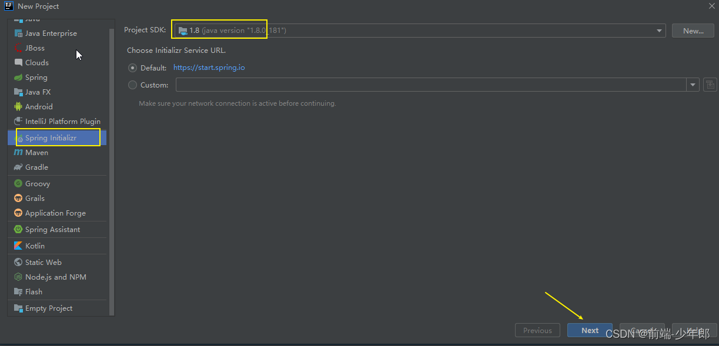Screen dimensions: 719x346
Task: Click the Spring Assistant power icon
Action: (18, 230)
